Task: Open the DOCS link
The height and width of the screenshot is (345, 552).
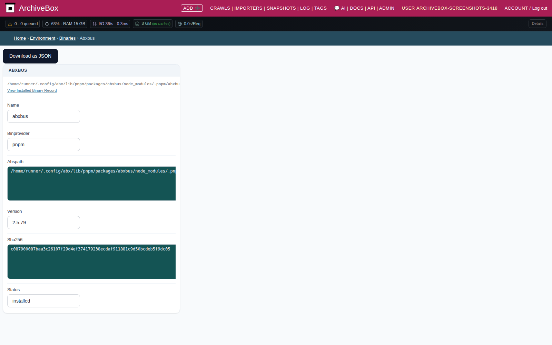Action: click(357, 8)
